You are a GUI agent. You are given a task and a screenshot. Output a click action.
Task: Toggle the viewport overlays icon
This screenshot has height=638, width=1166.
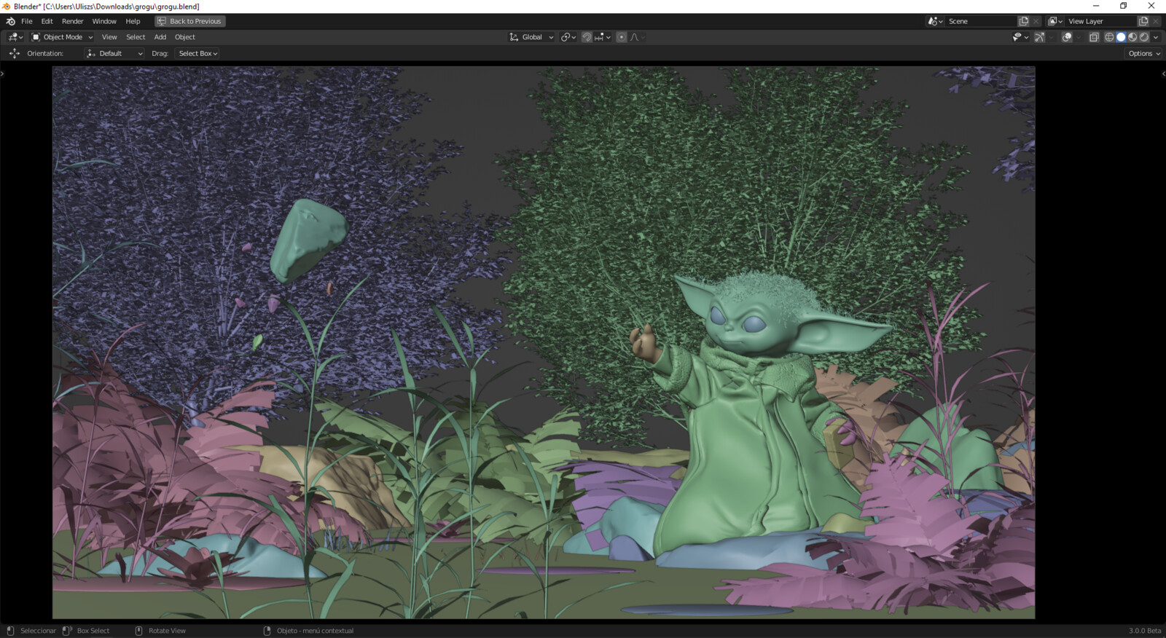1067,37
